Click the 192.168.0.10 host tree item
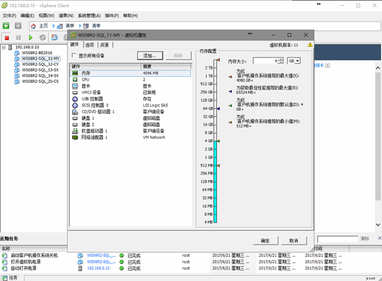The image size is (382, 281). [x=27, y=47]
